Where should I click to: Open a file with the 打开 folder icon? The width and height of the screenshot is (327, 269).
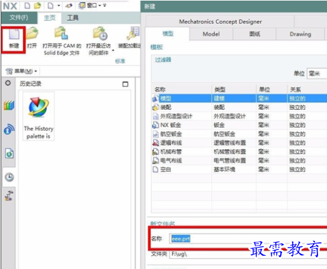tap(32, 33)
